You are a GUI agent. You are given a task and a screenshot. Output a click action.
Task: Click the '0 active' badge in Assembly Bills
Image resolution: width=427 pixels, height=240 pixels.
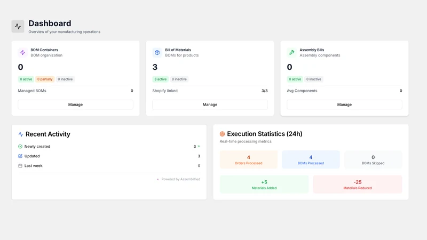295,79
